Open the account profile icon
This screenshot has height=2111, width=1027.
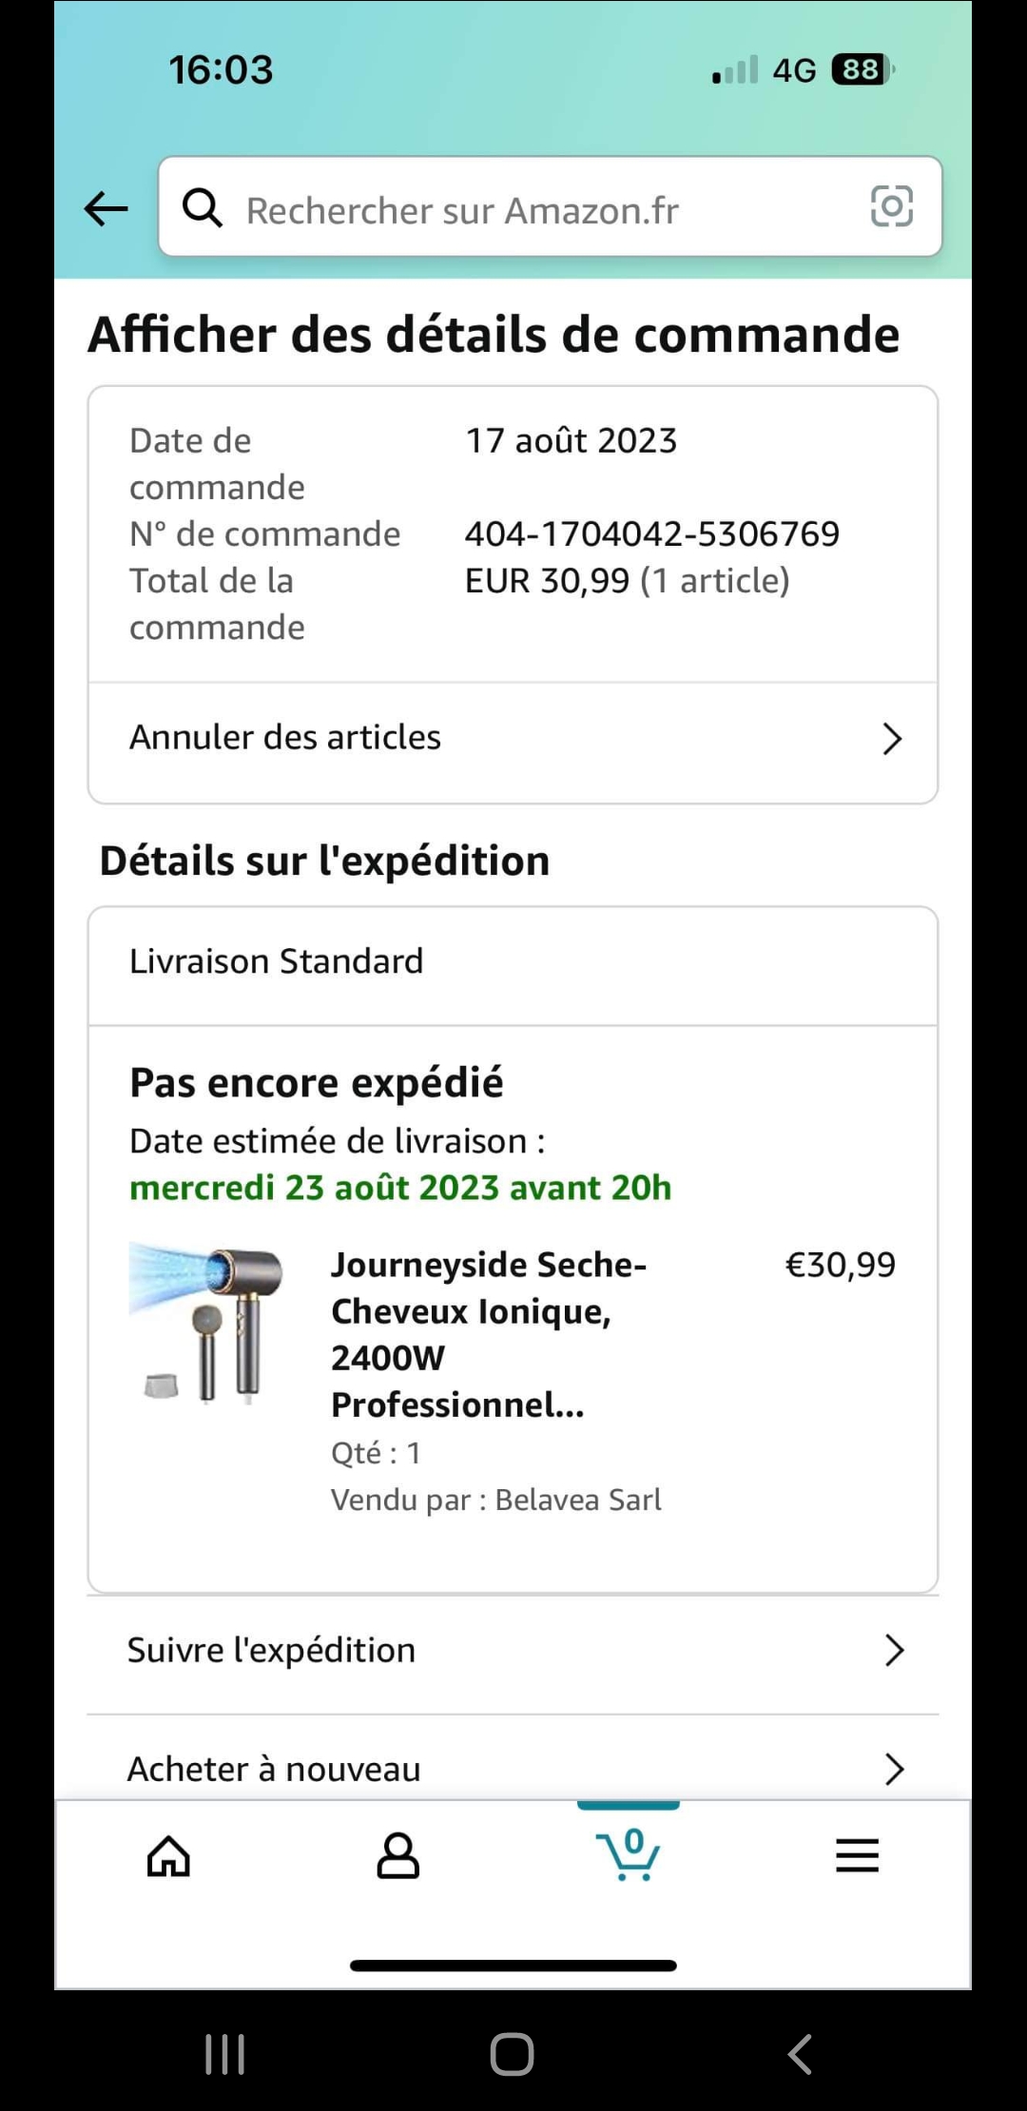[x=397, y=1855]
